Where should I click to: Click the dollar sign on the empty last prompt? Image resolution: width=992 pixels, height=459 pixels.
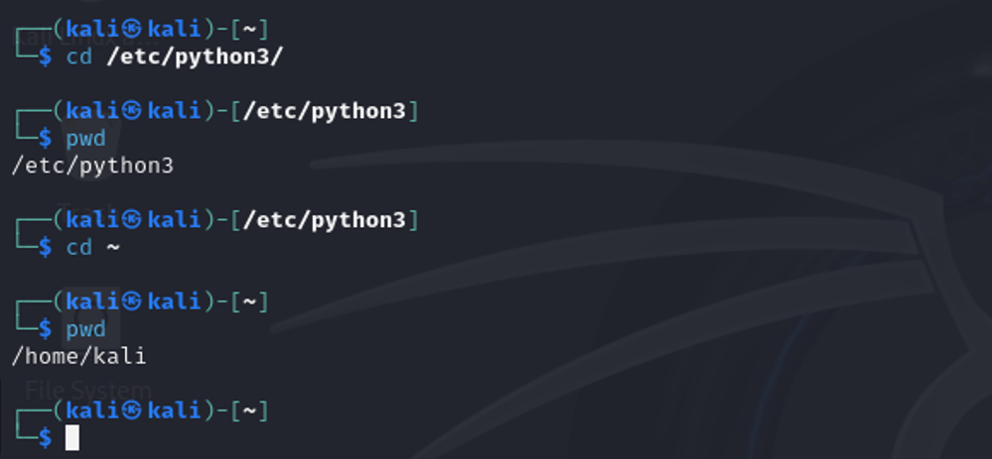click(x=45, y=437)
